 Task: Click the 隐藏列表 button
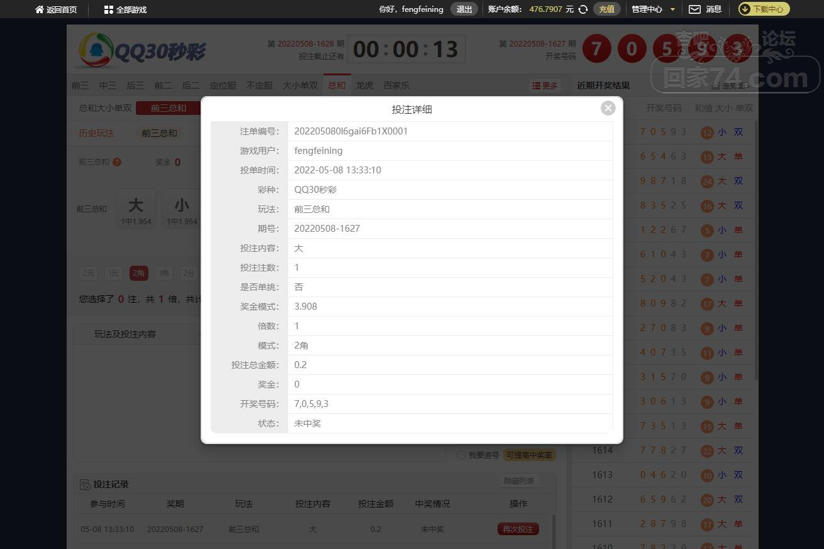pyautogui.click(x=519, y=481)
